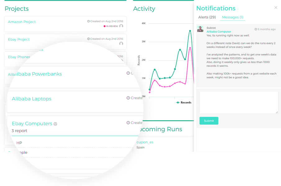Click the reply box resize handle
Screen dimensions: 281x186
277,112
